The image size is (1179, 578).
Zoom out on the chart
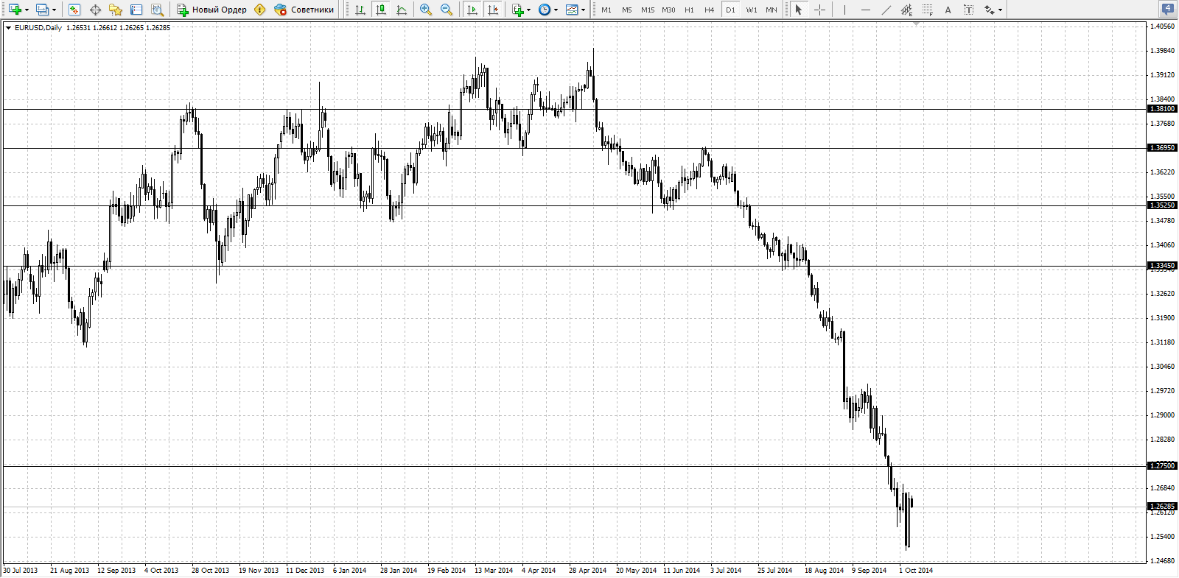click(x=447, y=10)
